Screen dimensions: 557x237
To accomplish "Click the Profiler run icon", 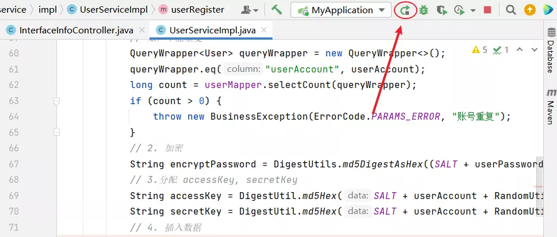I will pos(459,10).
